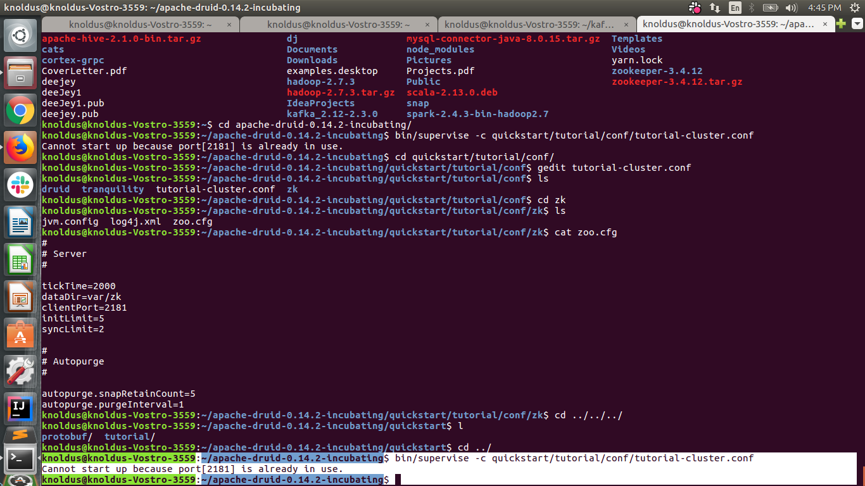Image resolution: width=865 pixels, height=486 pixels.
Task: Add a new terminal tab with plus icon
Action: (x=841, y=24)
